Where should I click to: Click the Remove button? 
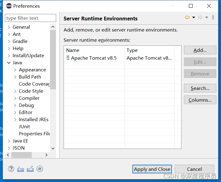coord(200,74)
